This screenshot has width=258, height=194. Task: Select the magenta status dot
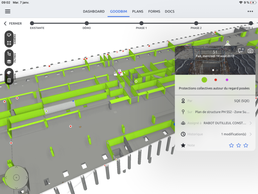tap(227, 80)
